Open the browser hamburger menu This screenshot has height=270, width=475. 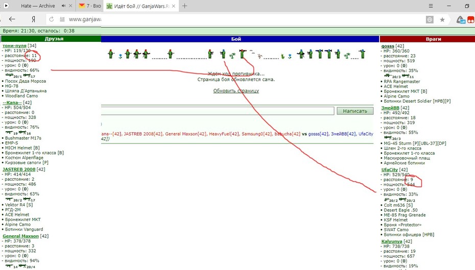coord(431,6)
